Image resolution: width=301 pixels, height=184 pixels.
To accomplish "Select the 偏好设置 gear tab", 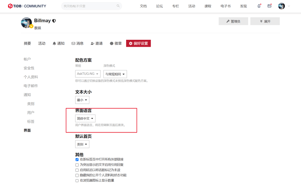I will coord(138,43).
